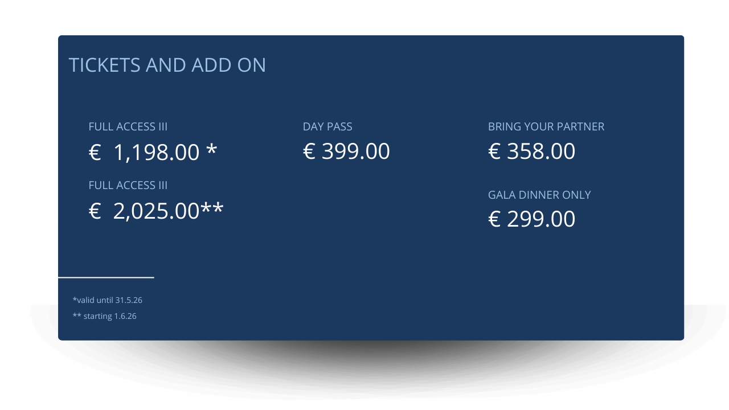Click the € 358.00 partner price

click(531, 151)
